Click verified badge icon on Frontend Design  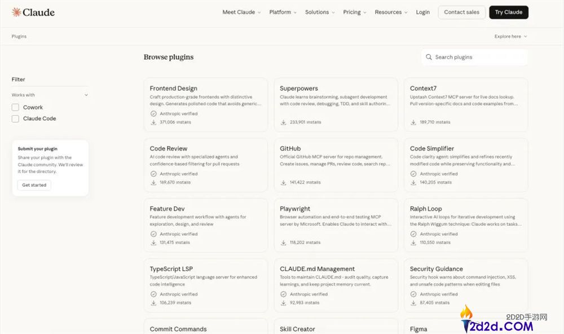(x=153, y=113)
